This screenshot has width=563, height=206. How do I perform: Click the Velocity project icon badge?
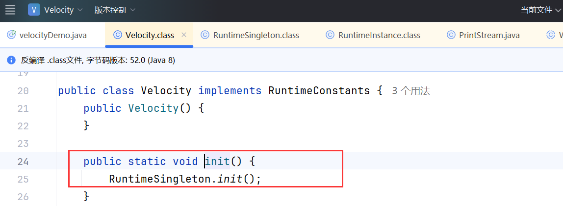pyautogui.click(x=34, y=10)
